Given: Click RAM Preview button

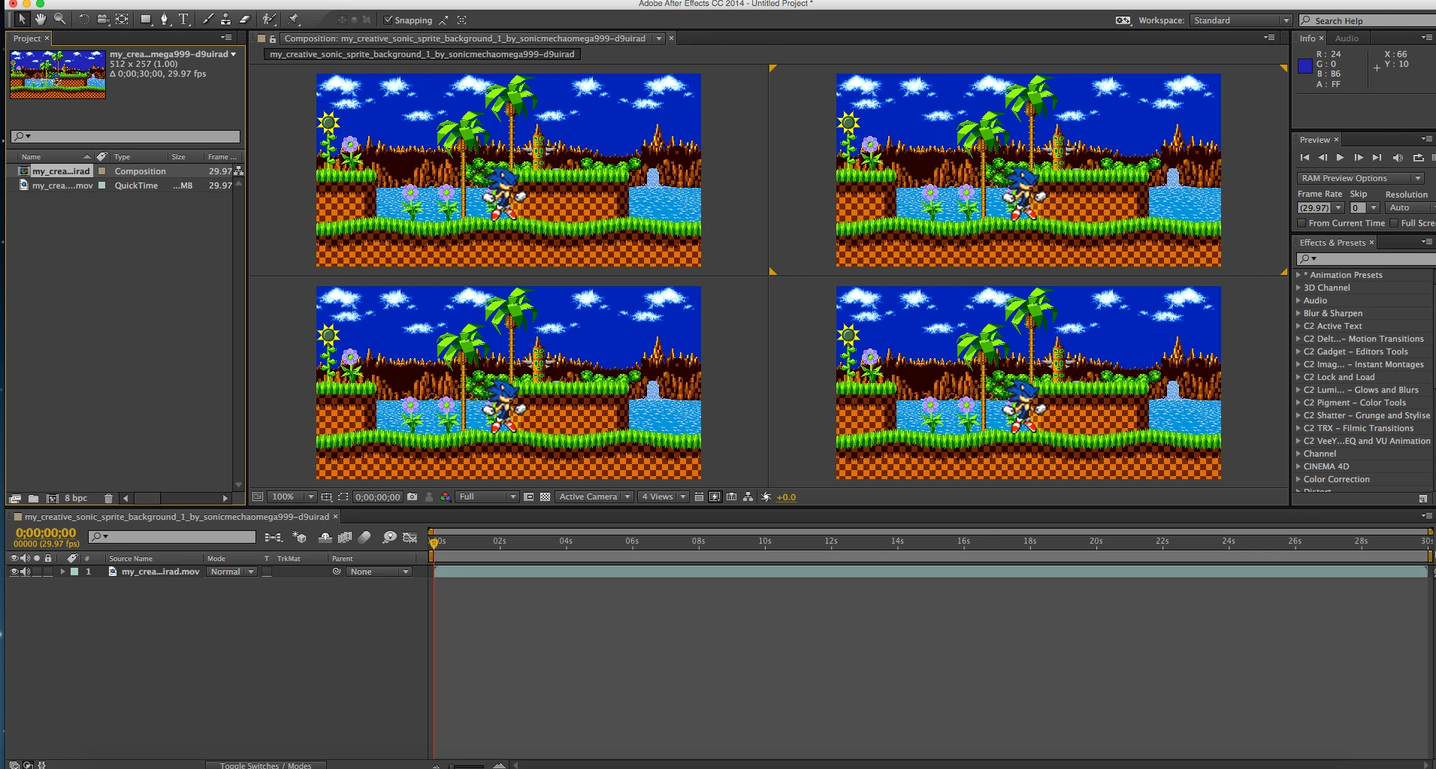Looking at the screenshot, I should pos(1434,158).
